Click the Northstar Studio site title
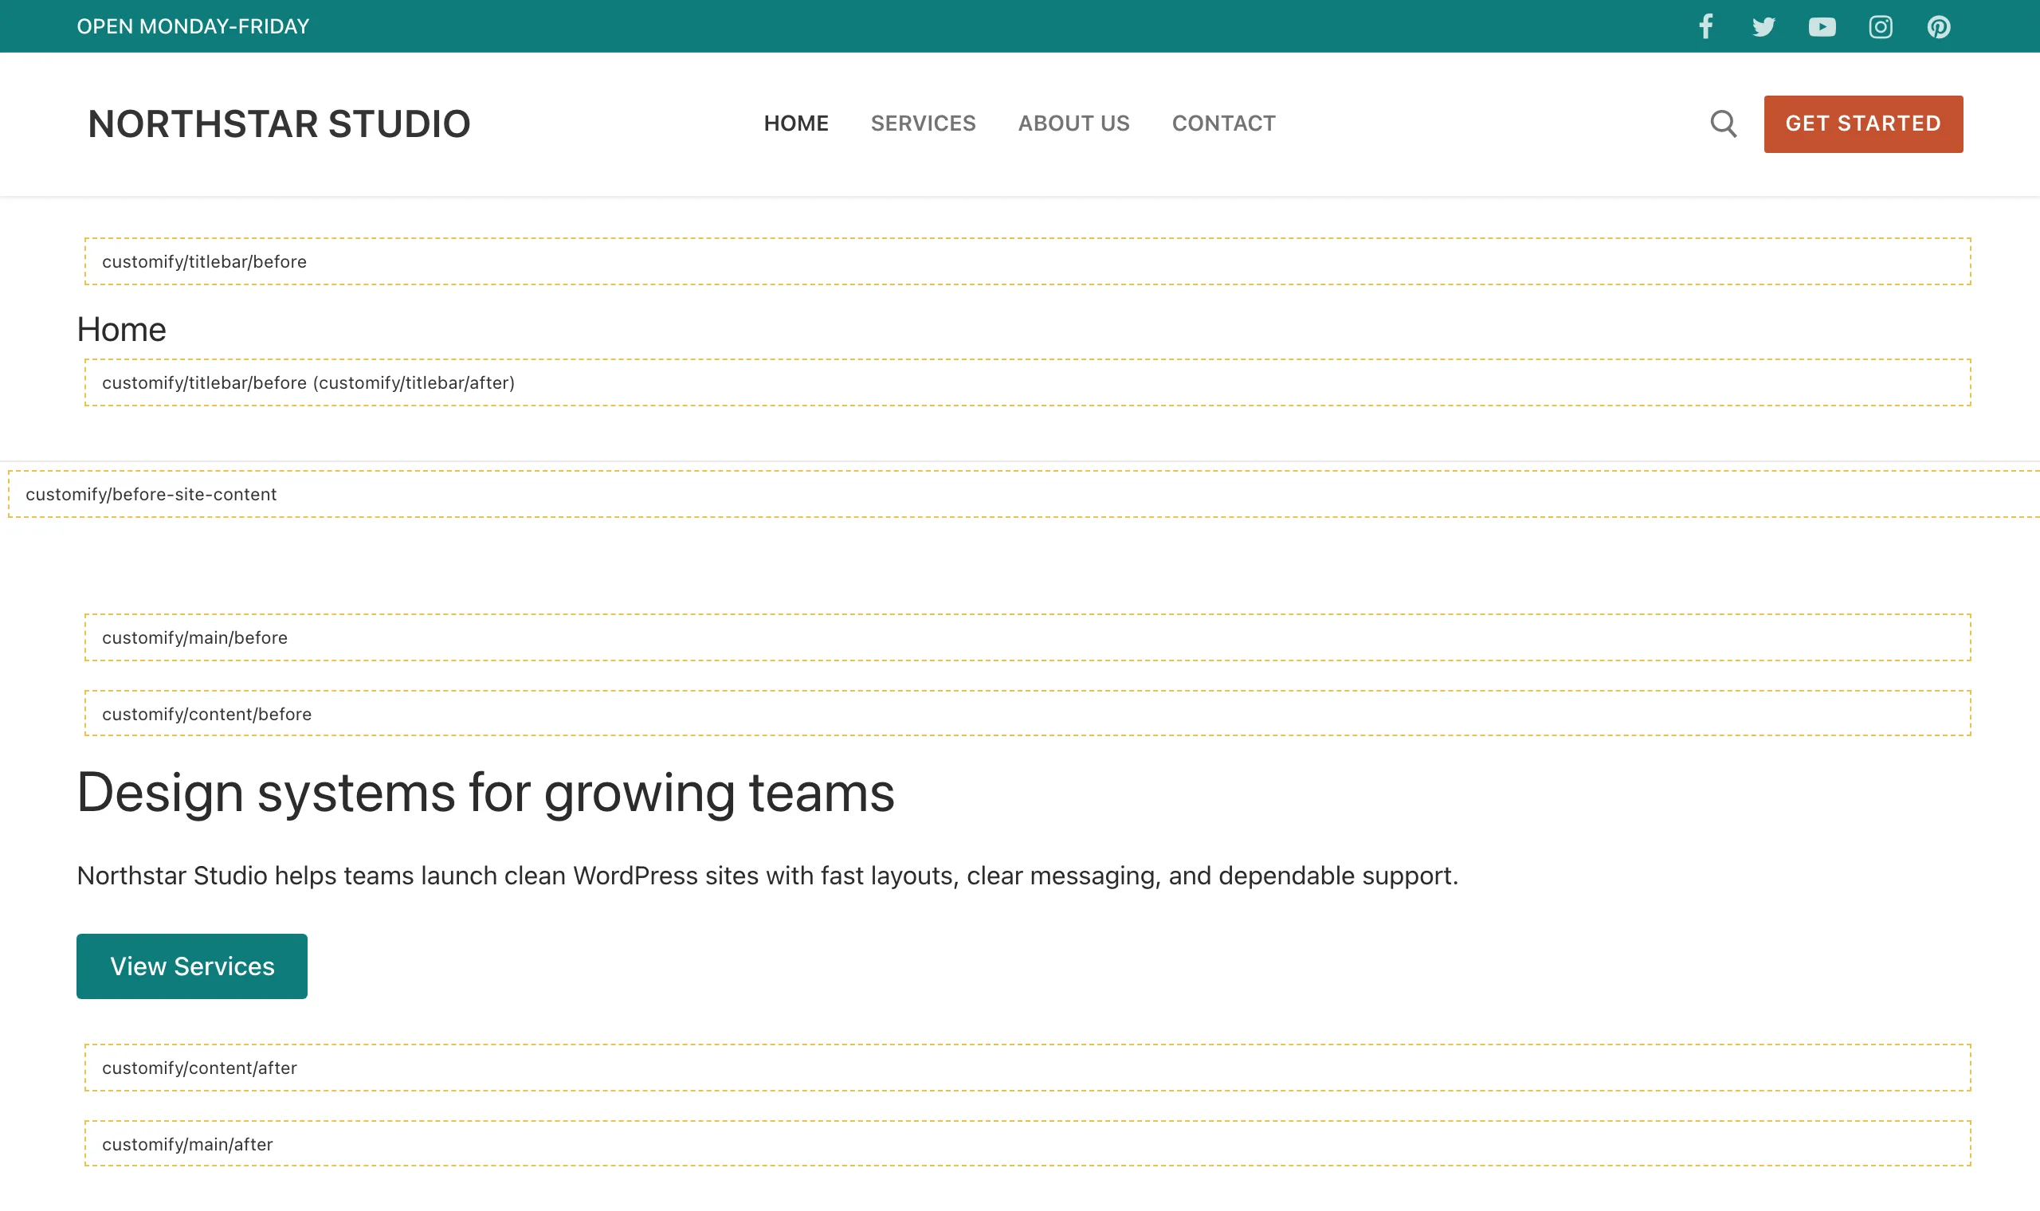 279,124
